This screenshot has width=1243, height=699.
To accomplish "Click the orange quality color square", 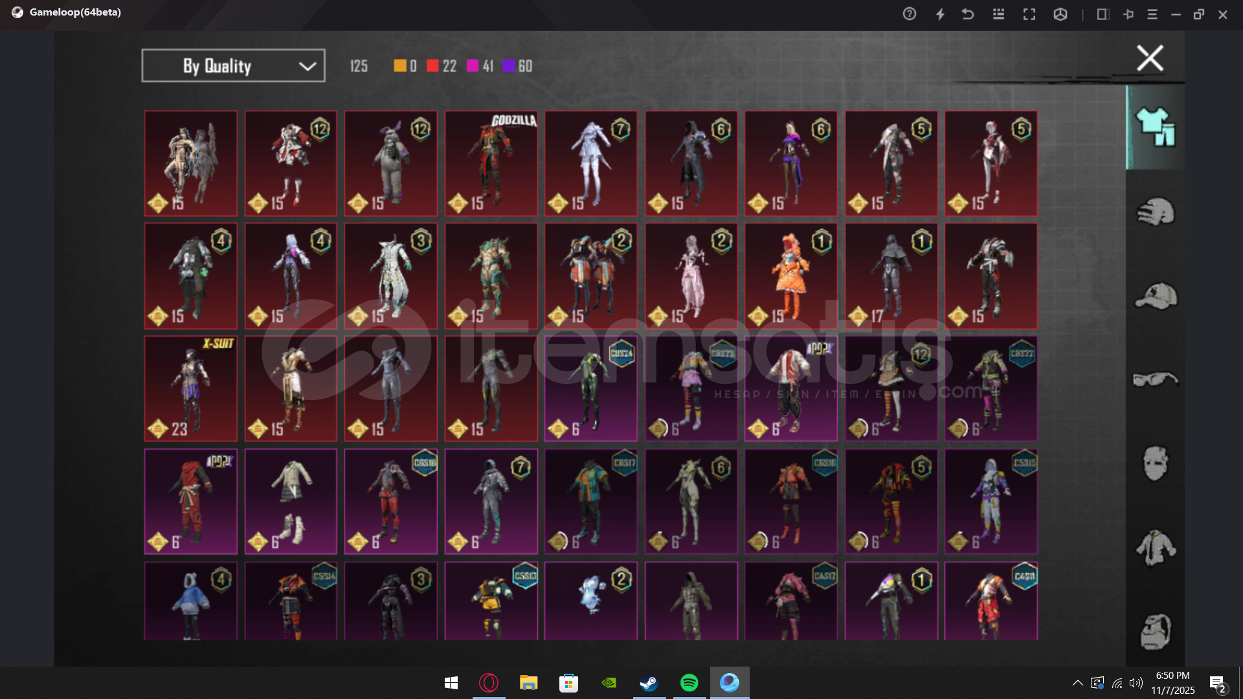I will pyautogui.click(x=399, y=65).
